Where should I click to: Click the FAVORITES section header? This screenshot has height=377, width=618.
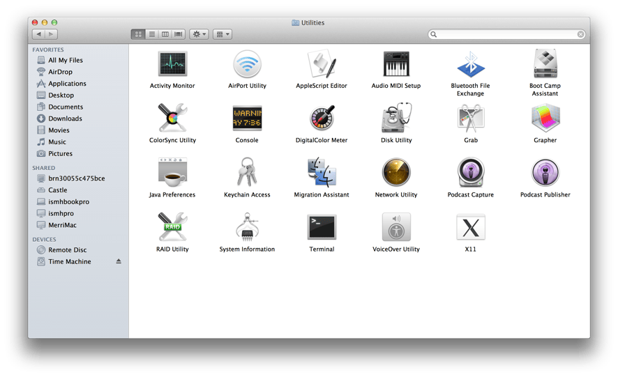click(48, 49)
